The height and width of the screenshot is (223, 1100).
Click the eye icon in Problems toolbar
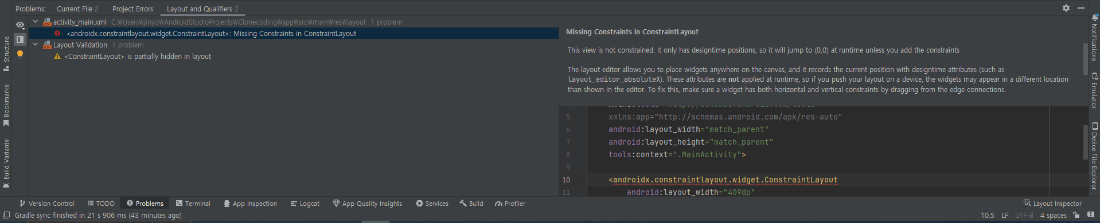tap(20, 25)
